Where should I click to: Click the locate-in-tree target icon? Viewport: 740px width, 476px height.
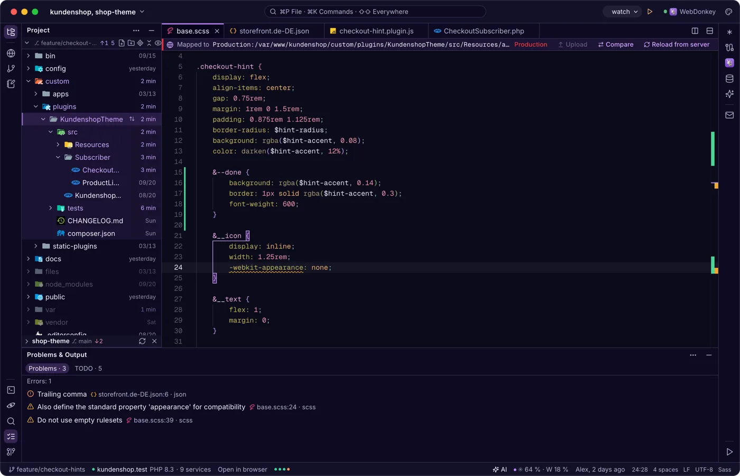[140, 43]
